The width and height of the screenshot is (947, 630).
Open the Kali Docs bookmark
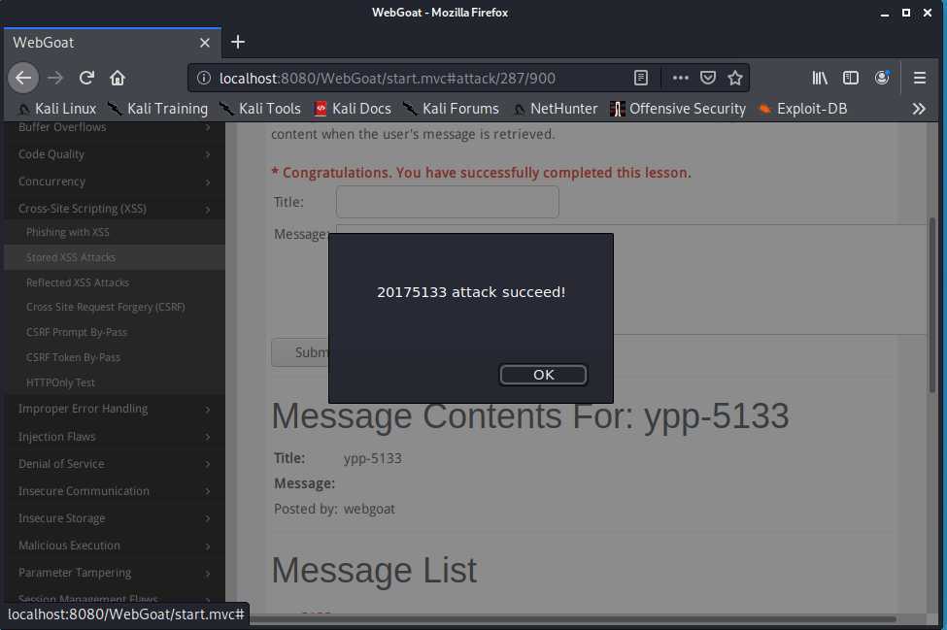(x=353, y=109)
